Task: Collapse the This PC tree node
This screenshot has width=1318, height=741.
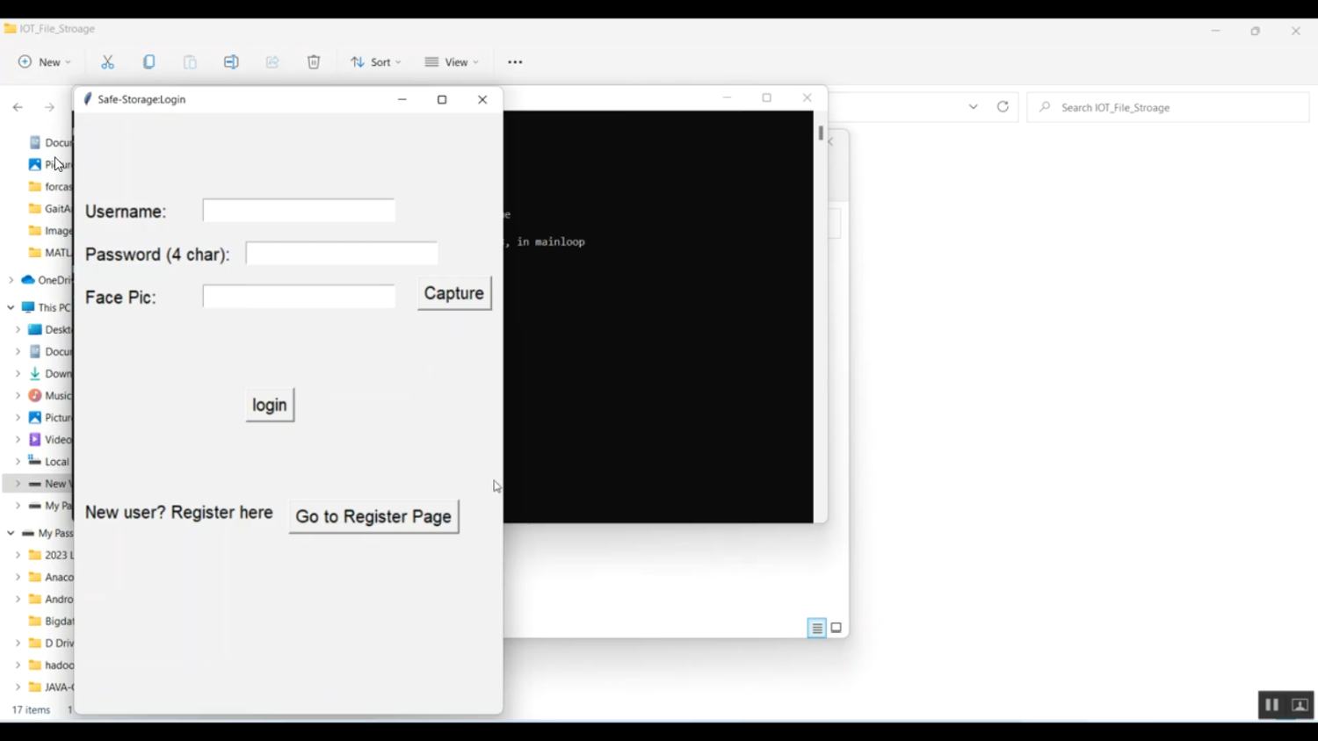Action: coord(11,307)
